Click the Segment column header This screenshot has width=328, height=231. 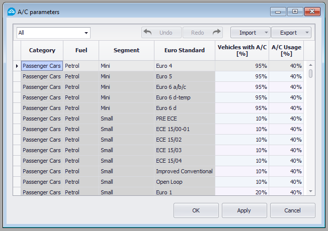(126, 50)
